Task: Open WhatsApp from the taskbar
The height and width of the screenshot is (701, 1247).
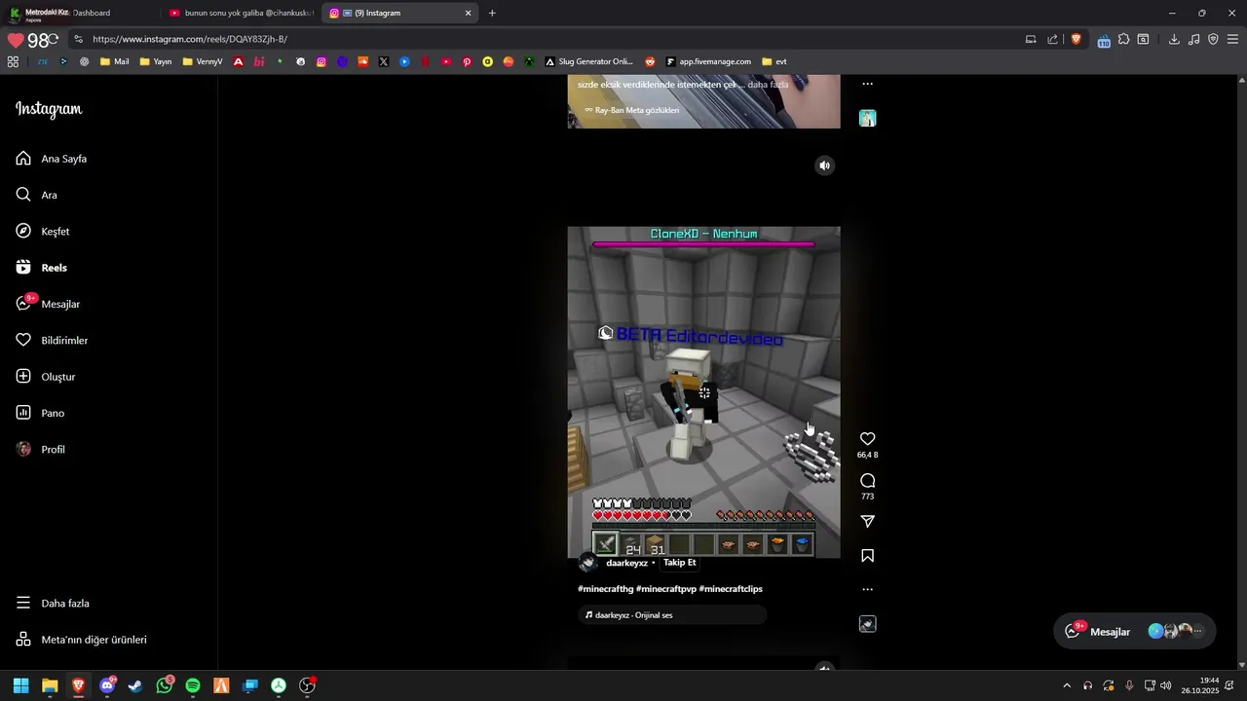Action: click(x=164, y=685)
